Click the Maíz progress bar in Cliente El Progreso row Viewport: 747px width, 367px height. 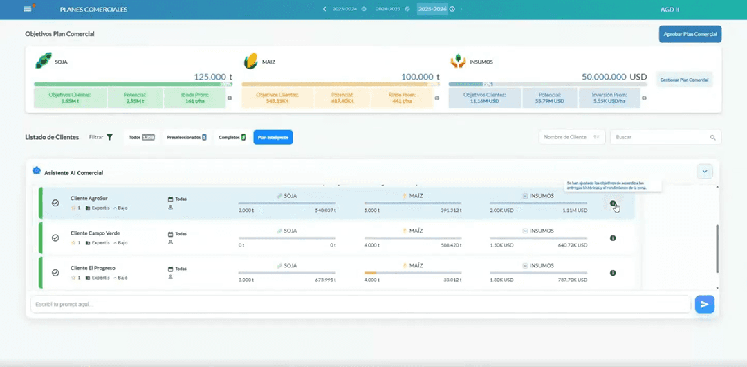pyautogui.click(x=413, y=273)
